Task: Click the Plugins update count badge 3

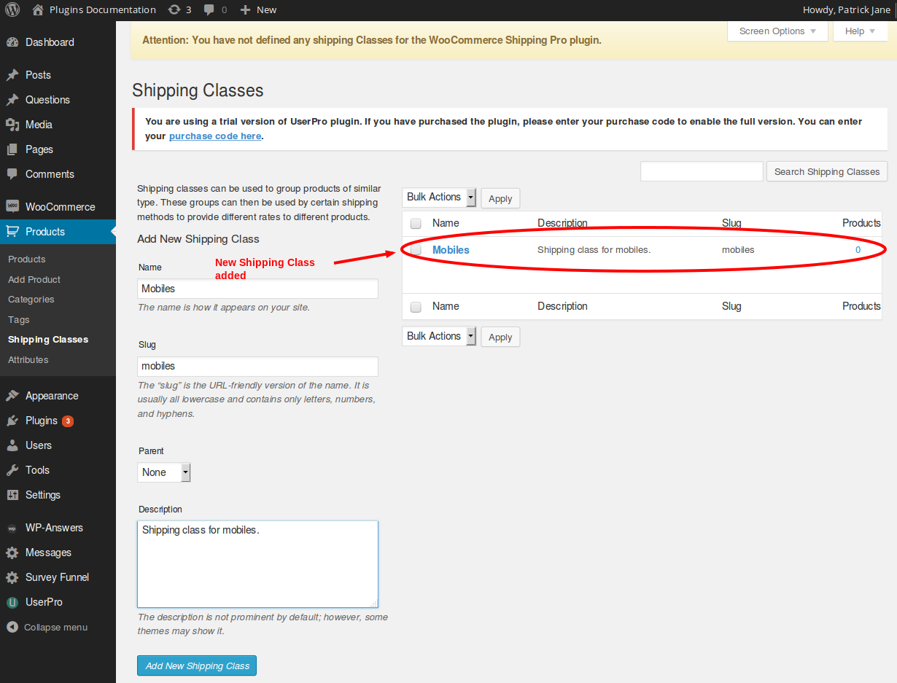Action: click(68, 421)
